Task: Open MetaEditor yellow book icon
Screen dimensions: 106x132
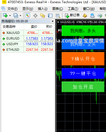Action: point(85,16)
